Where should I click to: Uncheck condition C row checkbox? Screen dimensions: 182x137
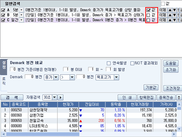point(3,20)
